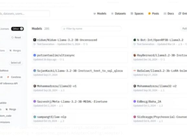
Task: Open the Models nav link
Action: tap(100, 14)
